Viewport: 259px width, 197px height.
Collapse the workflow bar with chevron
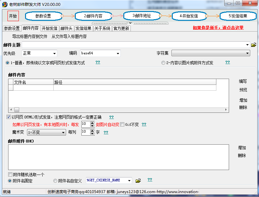[130, 23]
